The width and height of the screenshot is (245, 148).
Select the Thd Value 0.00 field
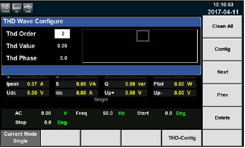(62, 46)
